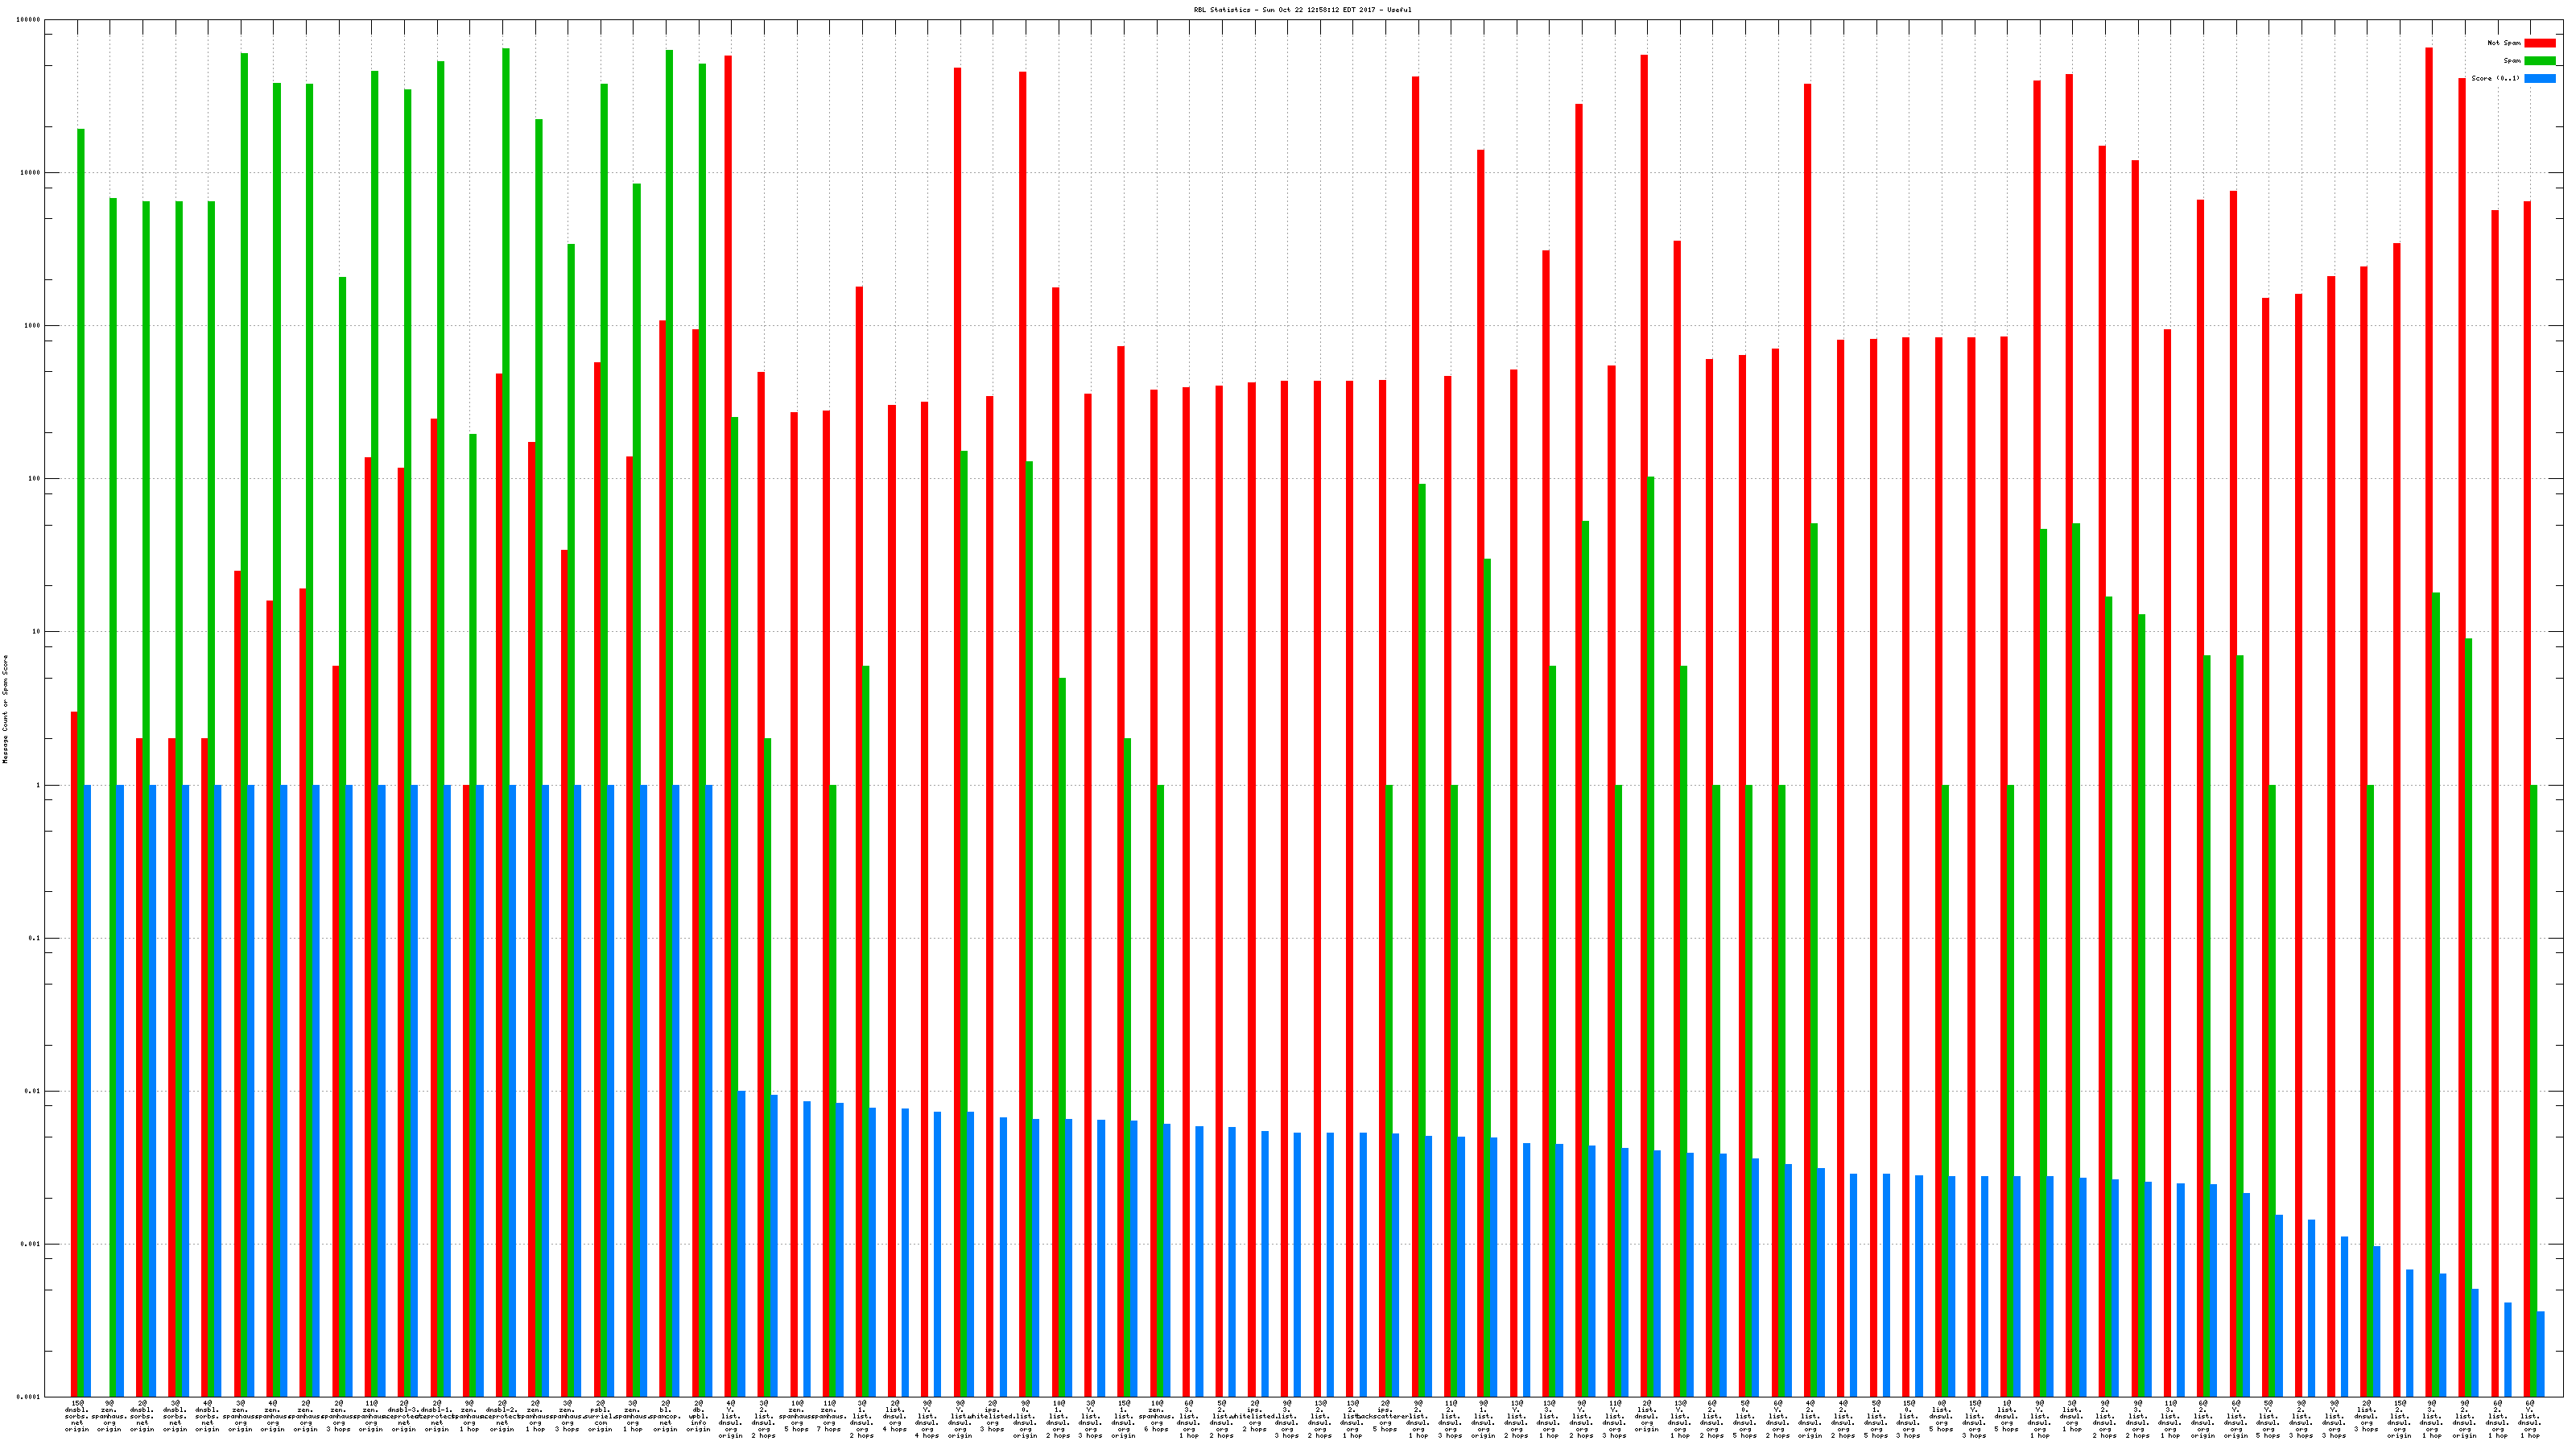Click the 'dnsbl-2.uceprotect.net origin' x-axis label
This screenshot has height=1449, width=2576.
click(x=502, y=1416)
